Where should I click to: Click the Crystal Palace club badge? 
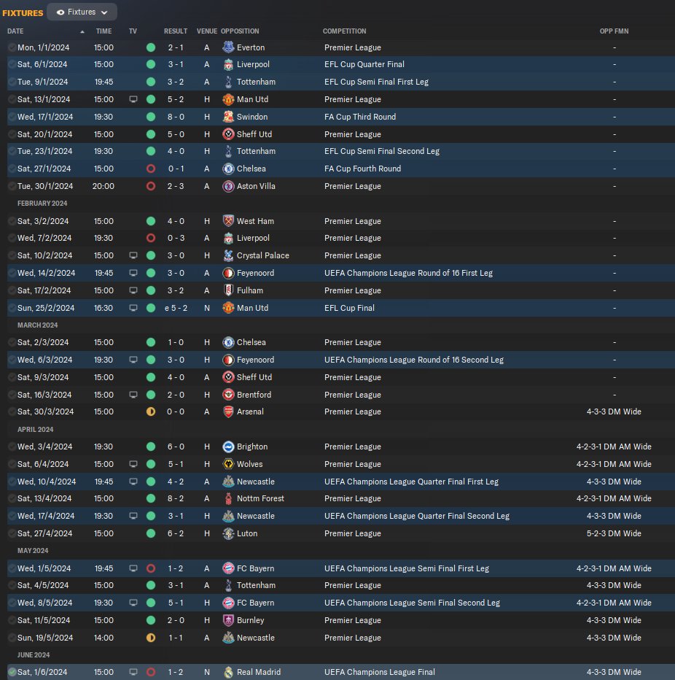pos(228,255)
